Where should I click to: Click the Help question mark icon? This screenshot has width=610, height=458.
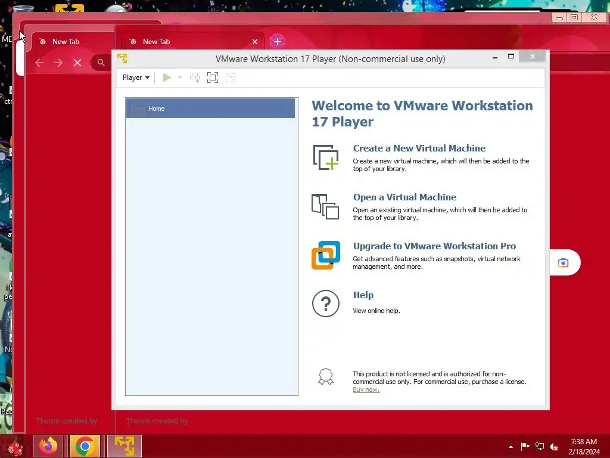326,304
